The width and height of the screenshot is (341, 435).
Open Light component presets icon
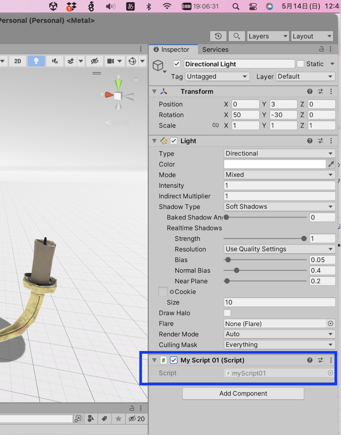tap(320, 141)
